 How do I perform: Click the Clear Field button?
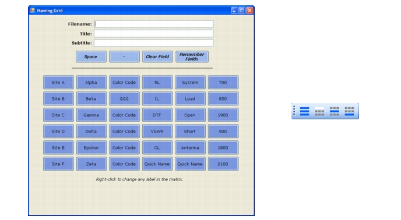point(157,56)
